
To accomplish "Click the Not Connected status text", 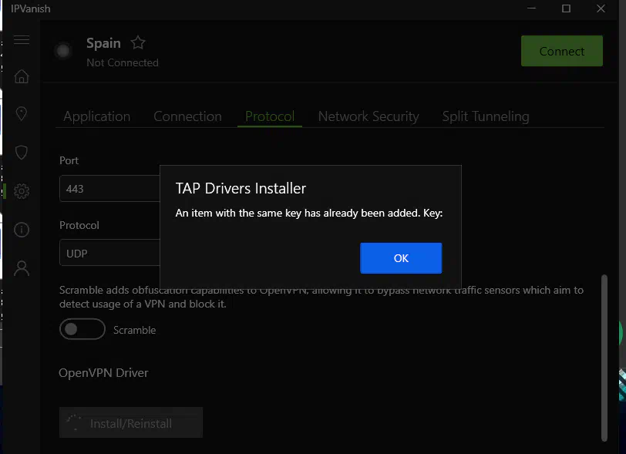I will tap(123, 62).
